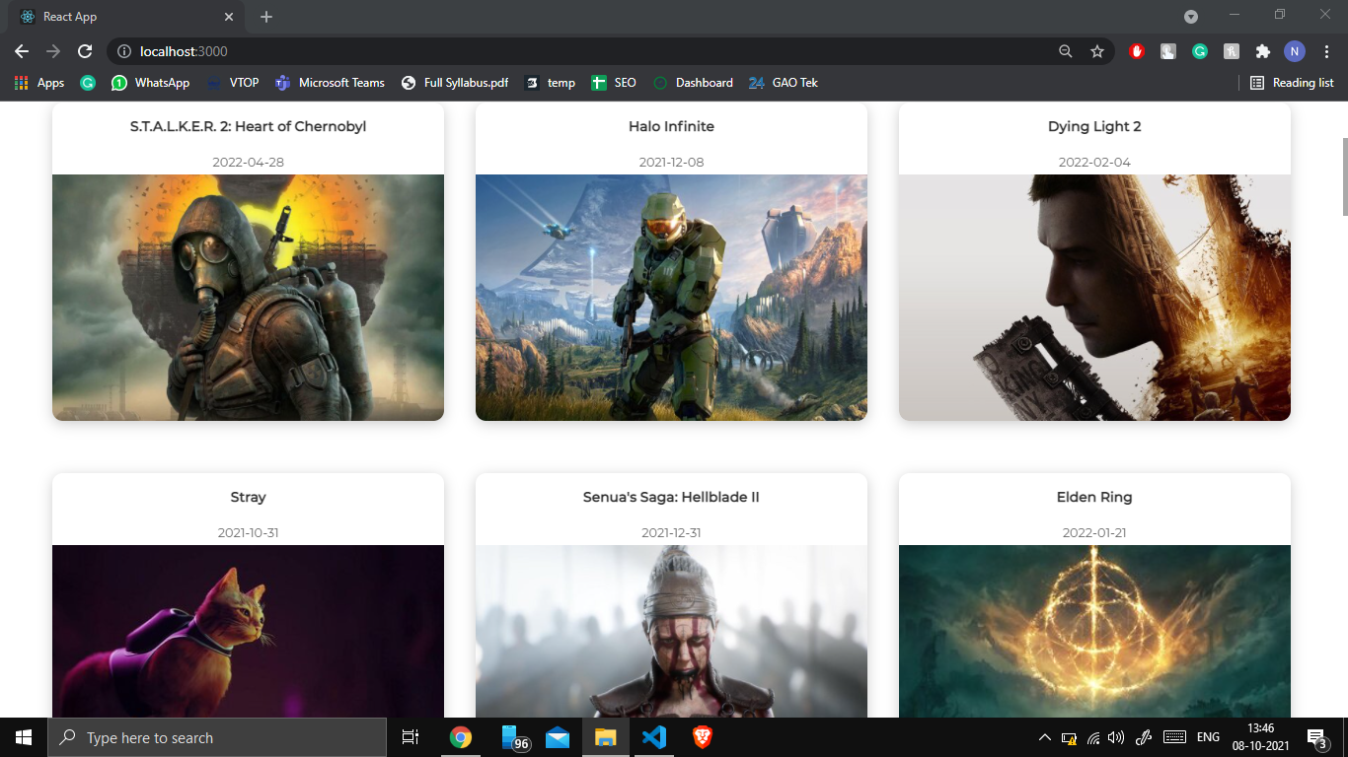
Task: Open the Dashboard bookmark
Action: click(x=694, y=83)
